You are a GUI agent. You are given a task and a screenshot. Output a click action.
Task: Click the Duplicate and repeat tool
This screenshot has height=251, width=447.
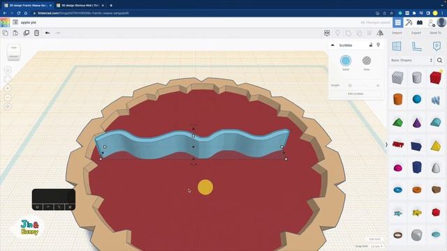[27, 33]
